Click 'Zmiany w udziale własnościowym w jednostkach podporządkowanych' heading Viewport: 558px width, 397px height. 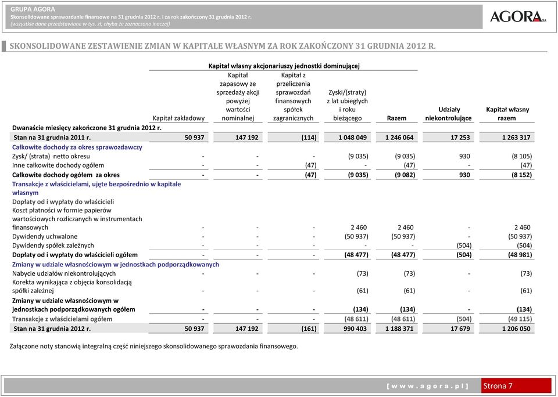click(116, 265)
